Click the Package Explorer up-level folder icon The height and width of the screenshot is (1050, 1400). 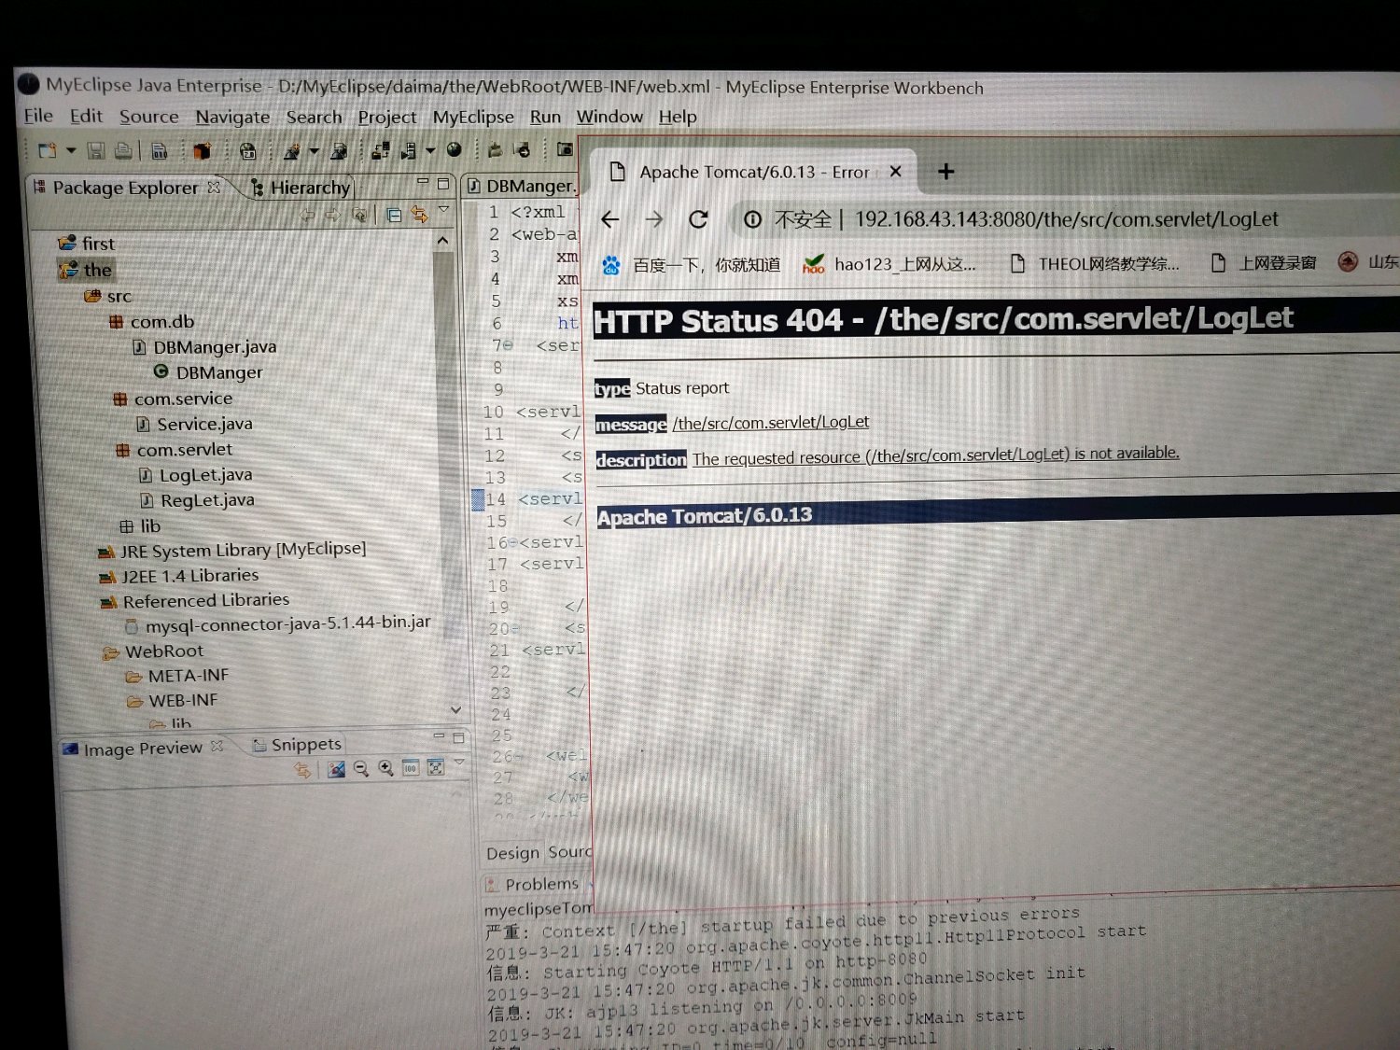pyautogui.click(x=359, y=216)
